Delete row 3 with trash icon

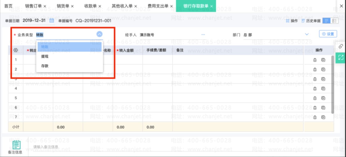point(315,79)
